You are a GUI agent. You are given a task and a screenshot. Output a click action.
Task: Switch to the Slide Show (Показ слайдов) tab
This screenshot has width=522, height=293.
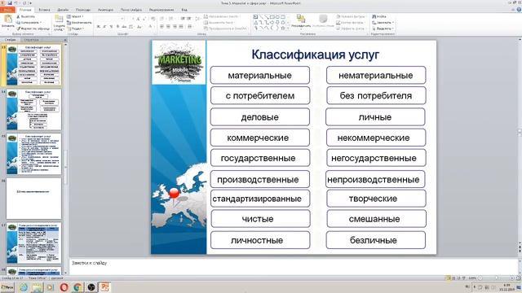tap(131, 10)
